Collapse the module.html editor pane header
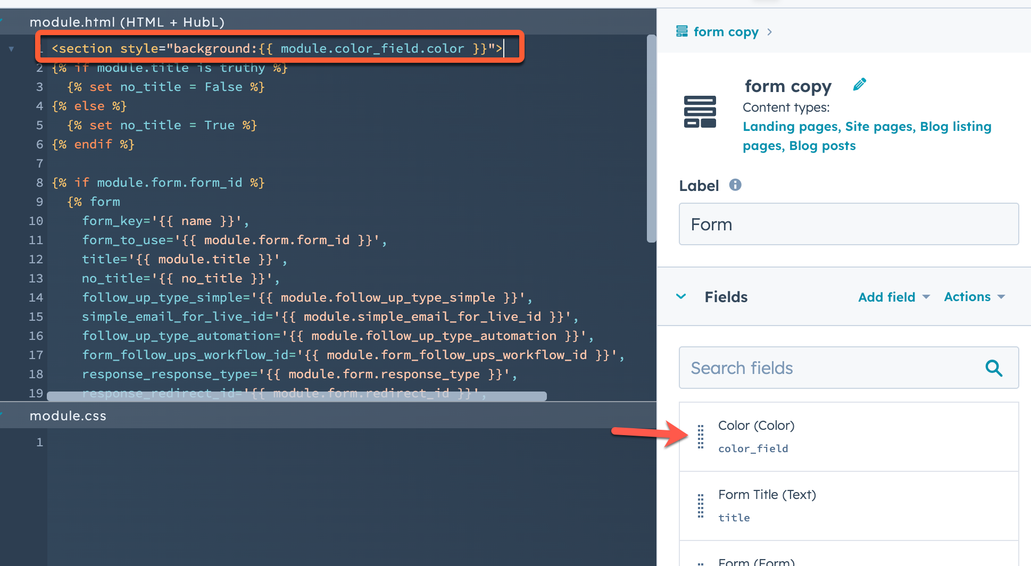1031x566 pixels. tap(128, 22)
